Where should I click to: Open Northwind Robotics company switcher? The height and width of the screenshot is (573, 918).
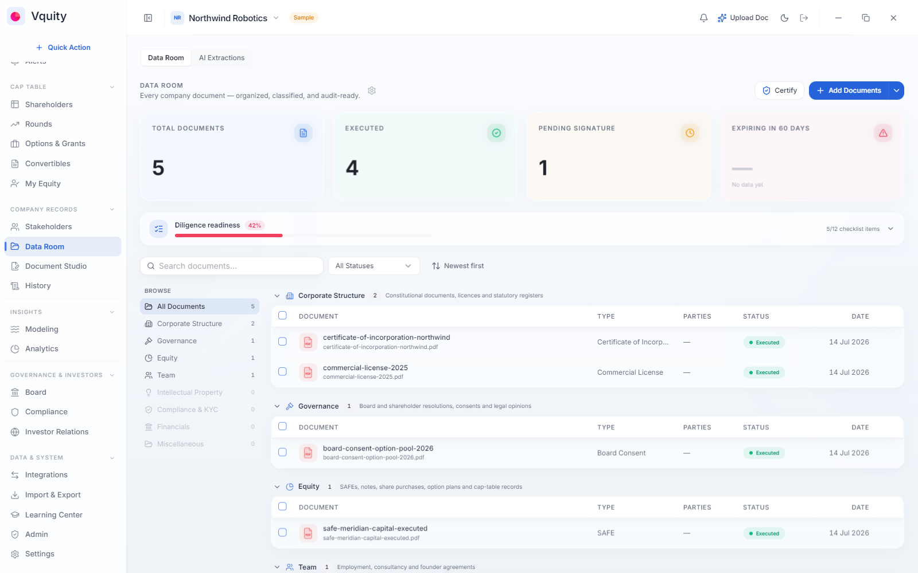tap(225, 18)
